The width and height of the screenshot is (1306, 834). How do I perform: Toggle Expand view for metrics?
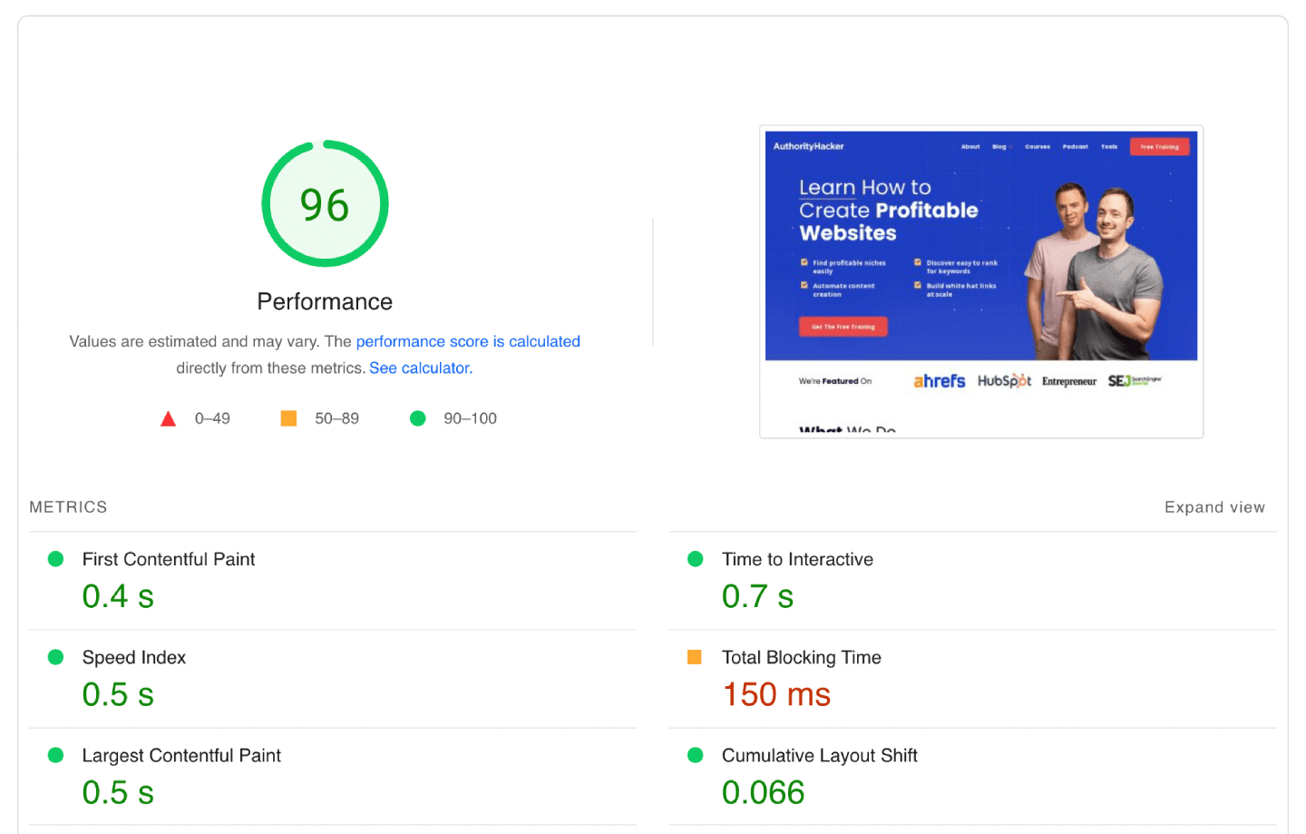point(1213,507)
